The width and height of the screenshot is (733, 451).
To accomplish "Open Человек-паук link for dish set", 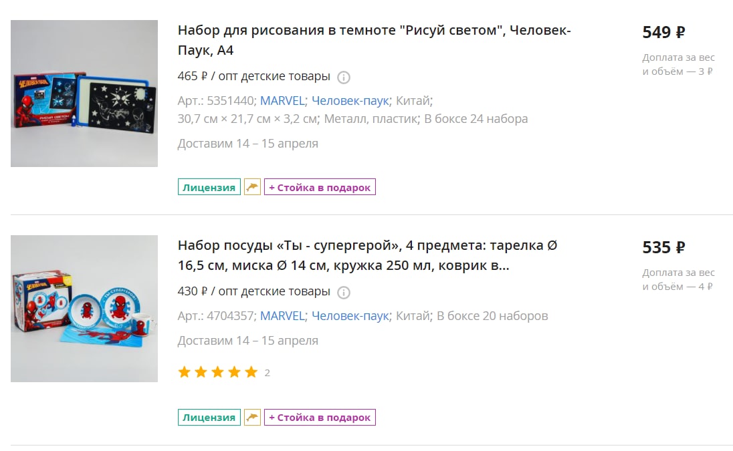I will 350,316.
